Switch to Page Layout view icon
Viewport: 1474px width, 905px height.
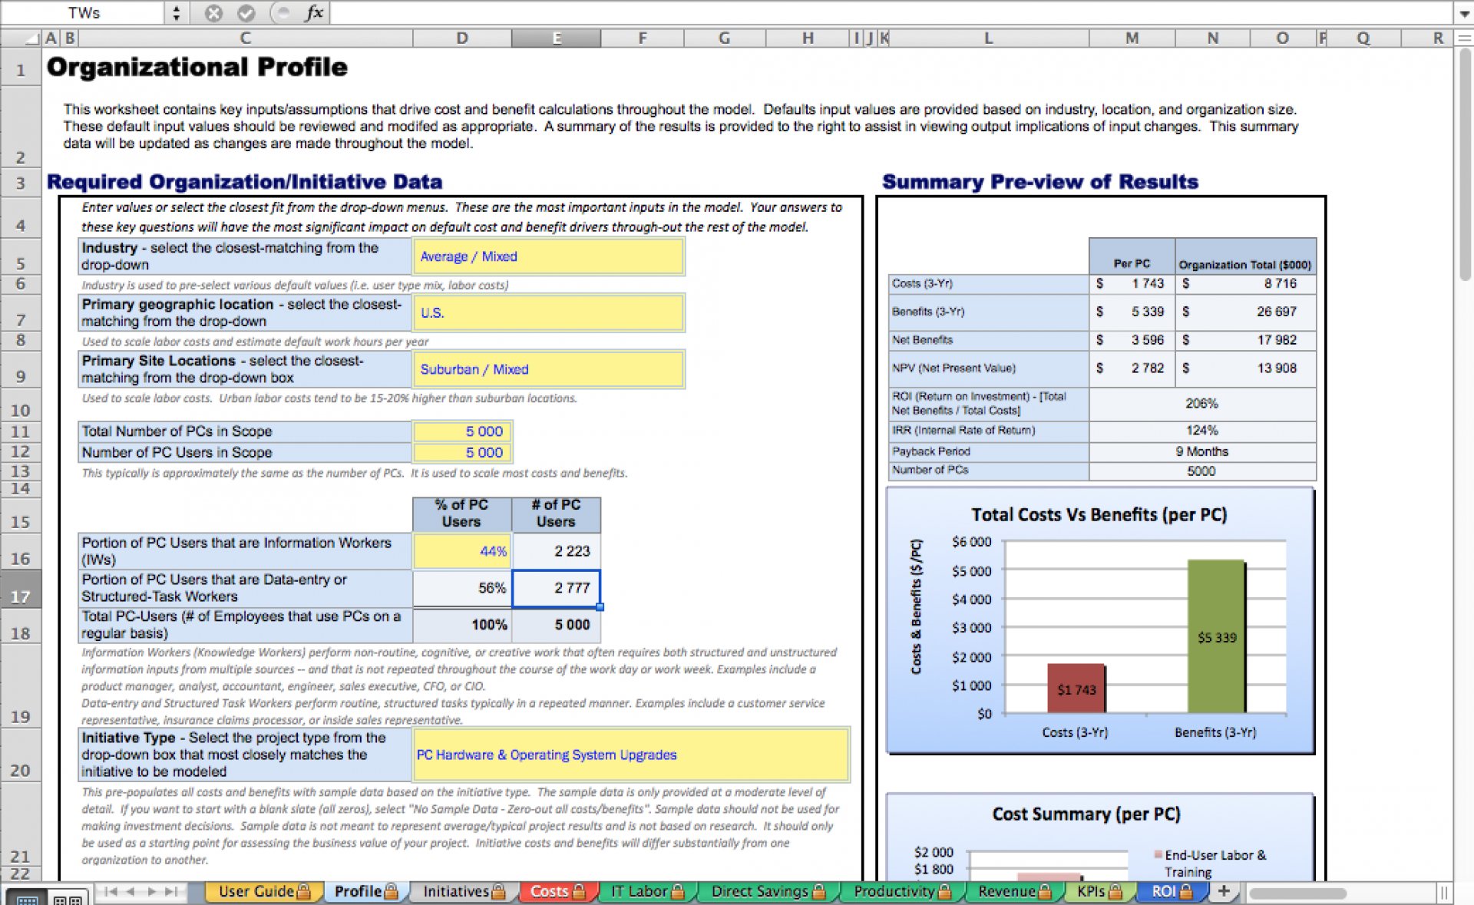[x=69, y=898]
